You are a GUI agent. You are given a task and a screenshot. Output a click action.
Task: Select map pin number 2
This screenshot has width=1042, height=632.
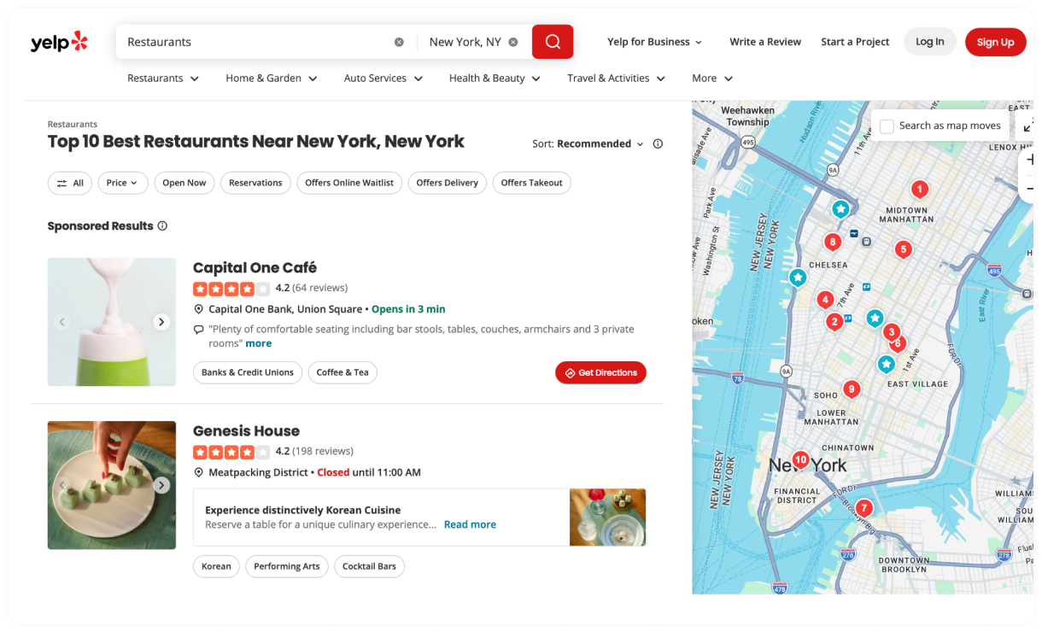834,322
